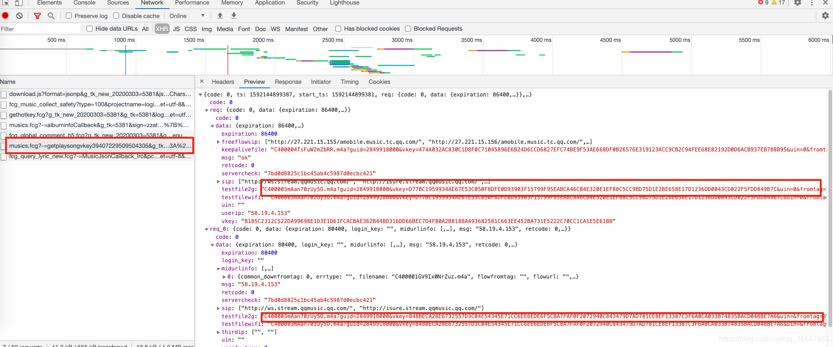Open the Lighthouse panel
Image resolution: width=833 pixels, height=347 pixels.
click(345, 3)
